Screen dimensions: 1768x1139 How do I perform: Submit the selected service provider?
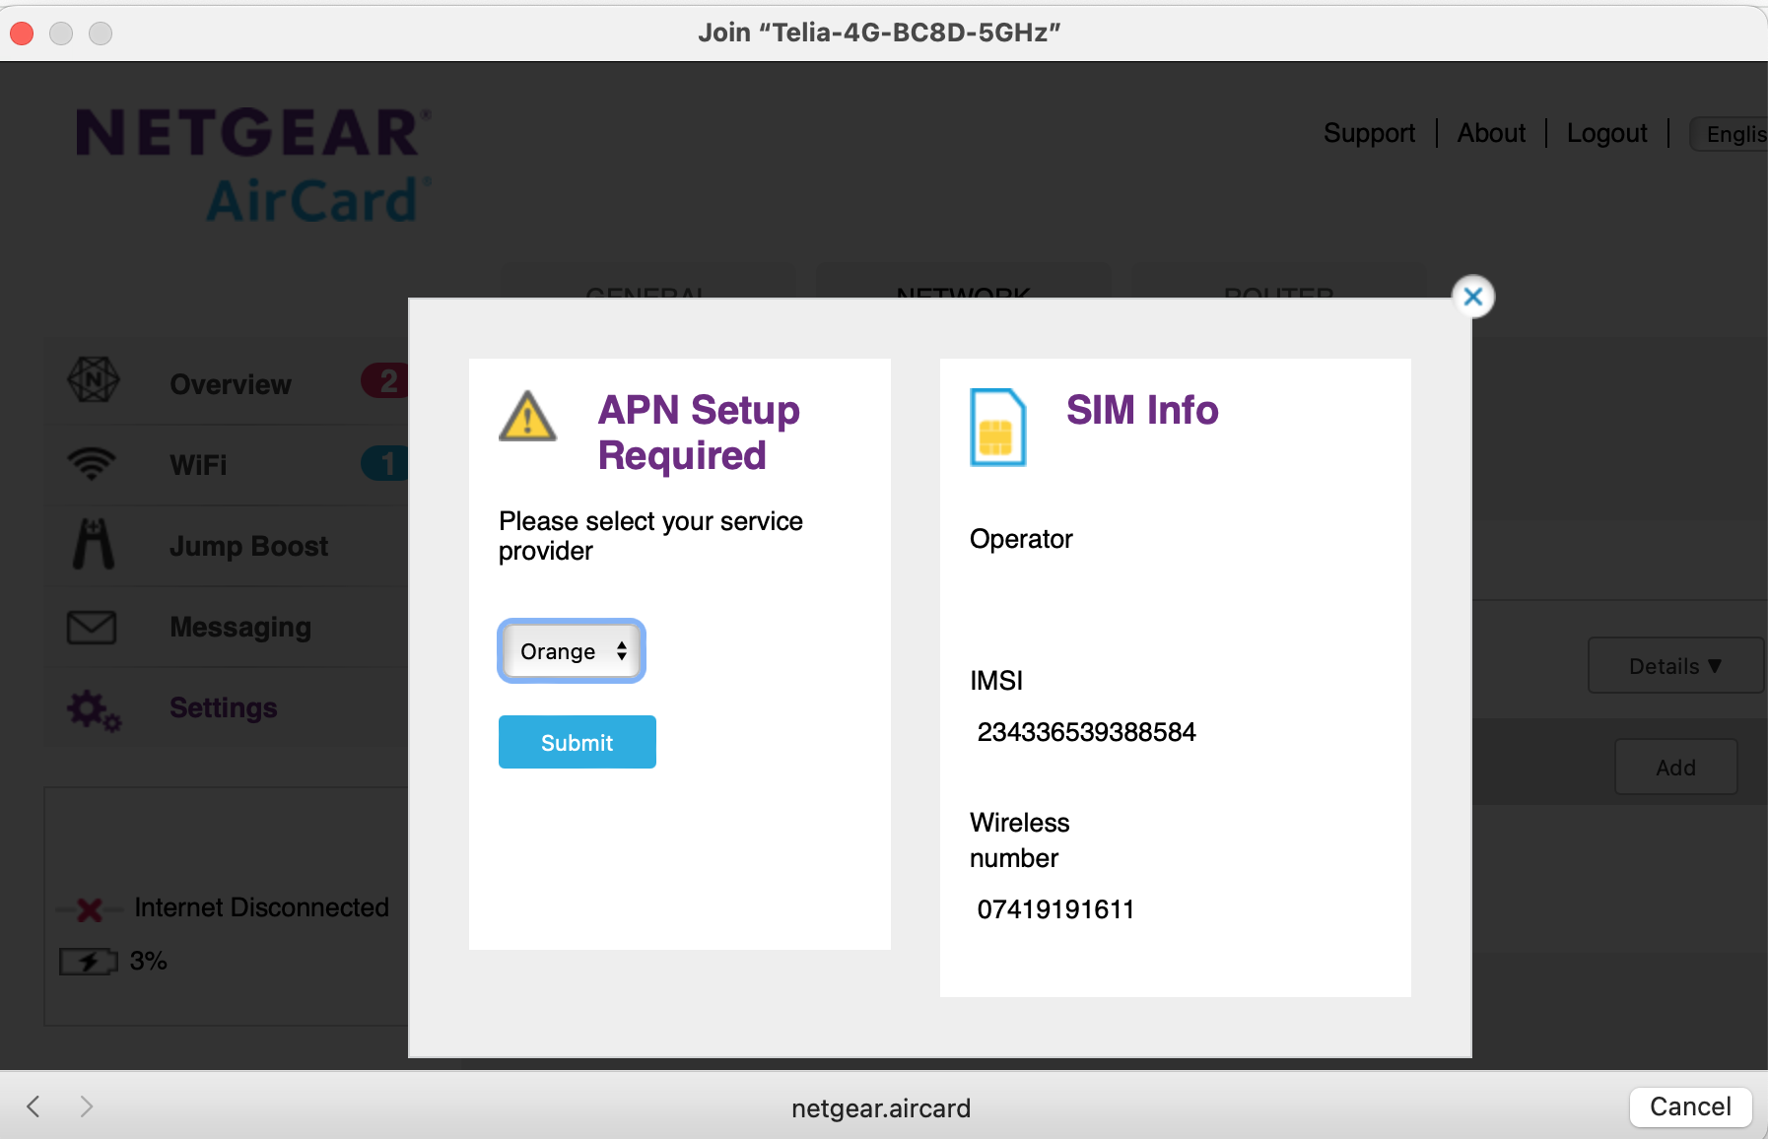click(577, 742)
